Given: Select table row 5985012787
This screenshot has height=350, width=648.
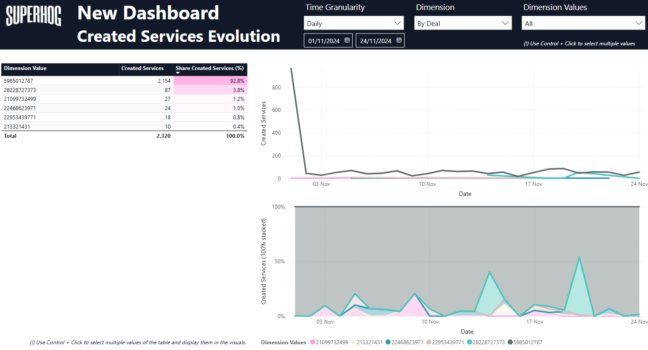Looking at the screenshot, I should coord(18,81).
